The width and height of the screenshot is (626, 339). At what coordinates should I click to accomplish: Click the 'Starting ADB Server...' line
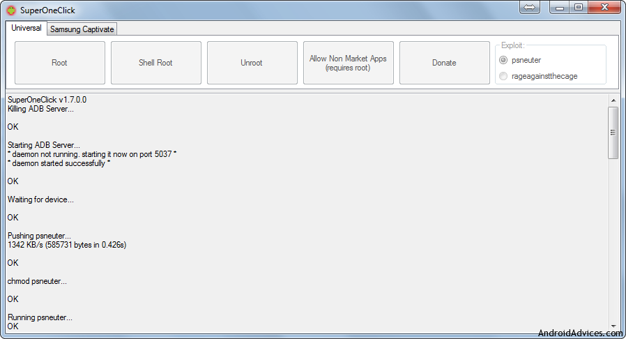(44, 145)
